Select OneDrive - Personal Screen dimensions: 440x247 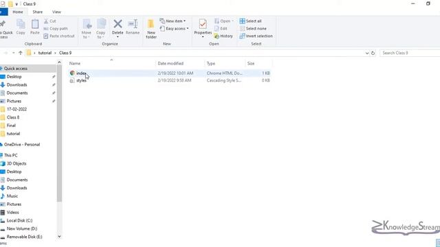click(x=21, y=144)
